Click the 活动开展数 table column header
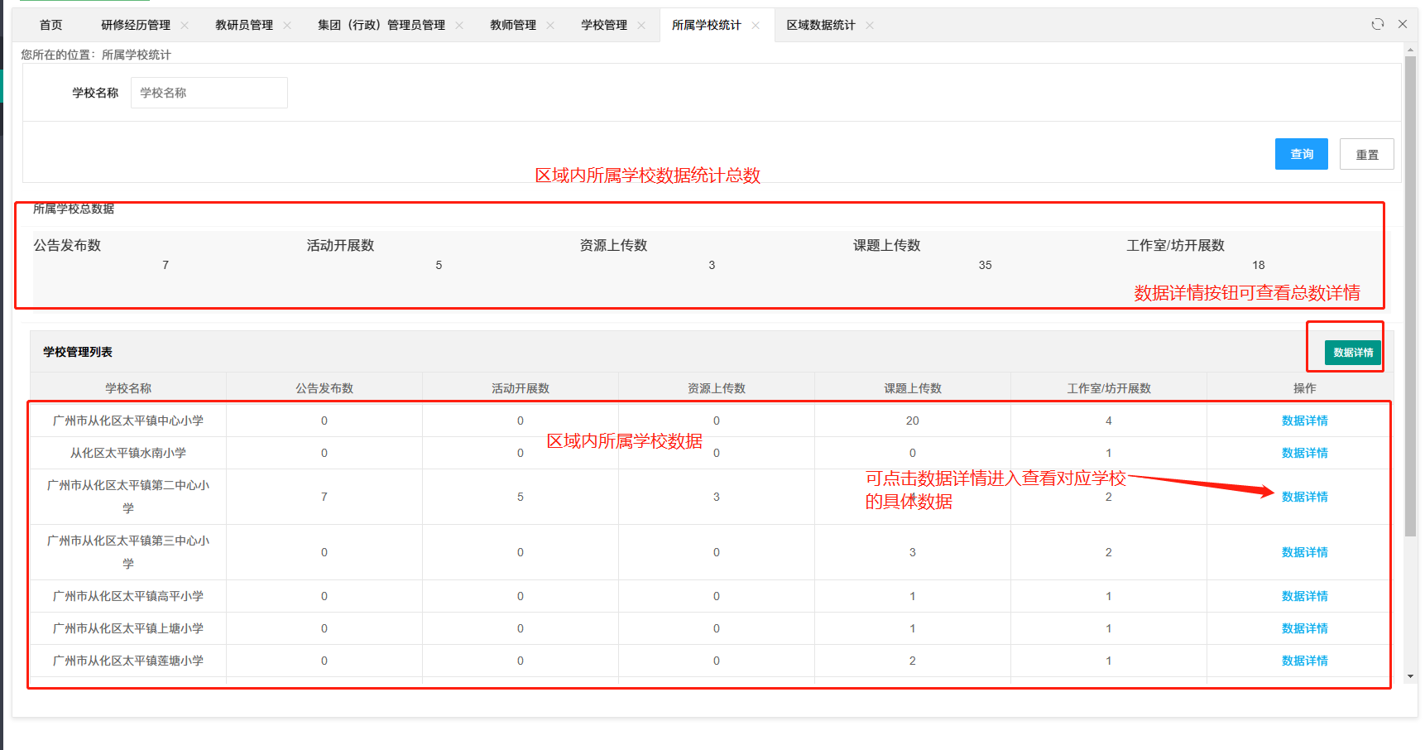The image size is (1425, 750). coord(521,388)
